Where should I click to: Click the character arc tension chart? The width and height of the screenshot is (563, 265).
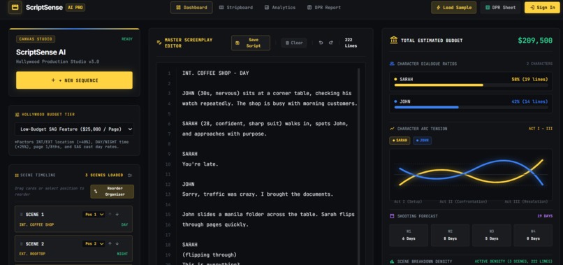[471, 174]
